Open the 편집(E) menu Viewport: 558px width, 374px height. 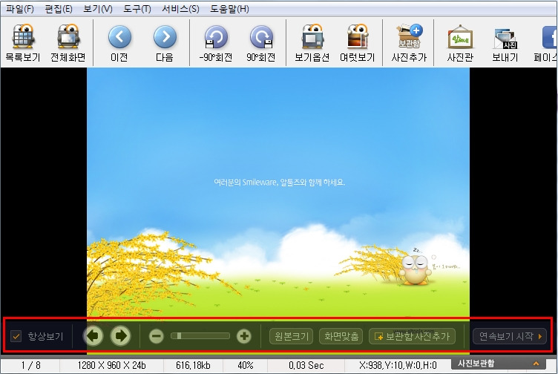(59, 9)
